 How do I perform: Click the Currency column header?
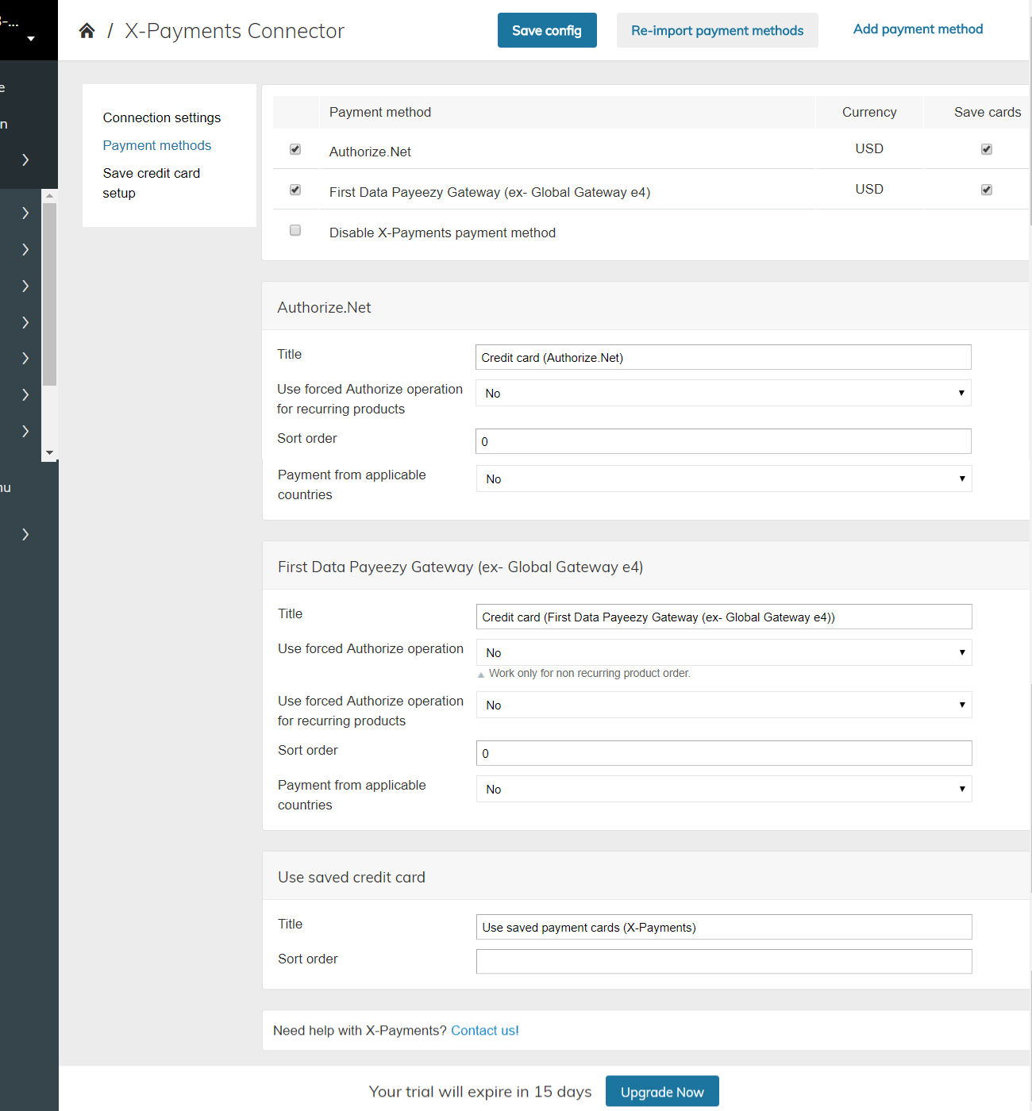(x=869, y=112)
